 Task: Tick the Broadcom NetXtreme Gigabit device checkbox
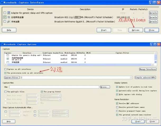point(5,21)
